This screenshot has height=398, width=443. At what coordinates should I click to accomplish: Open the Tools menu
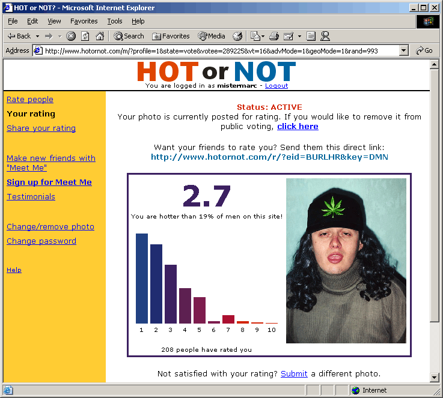[115, 21]
